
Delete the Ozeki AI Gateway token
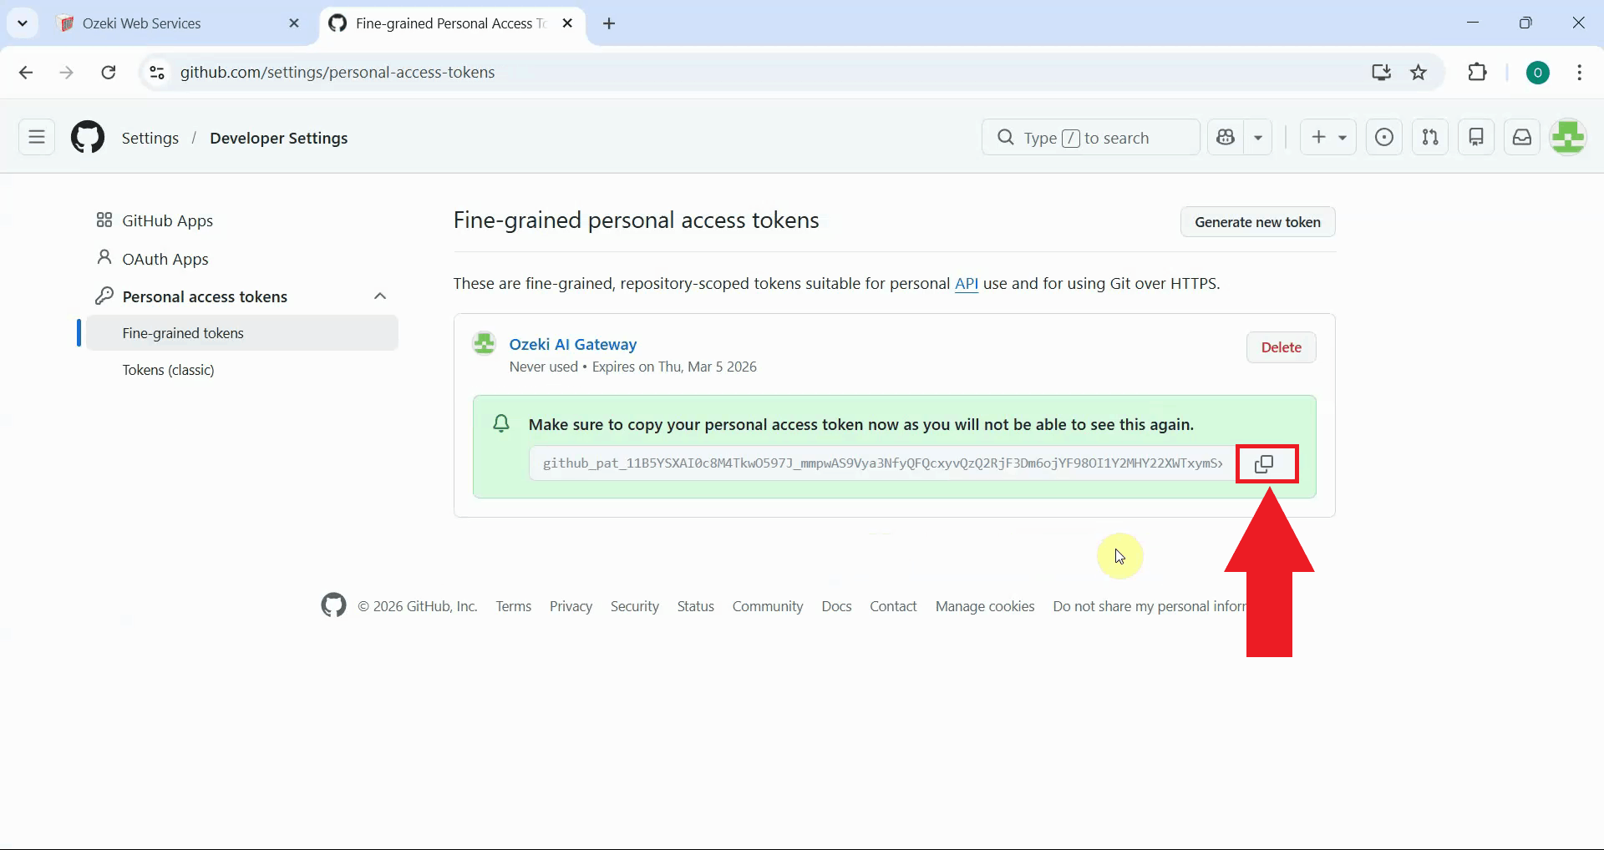pyautogui.click(x=1281, y=347)
